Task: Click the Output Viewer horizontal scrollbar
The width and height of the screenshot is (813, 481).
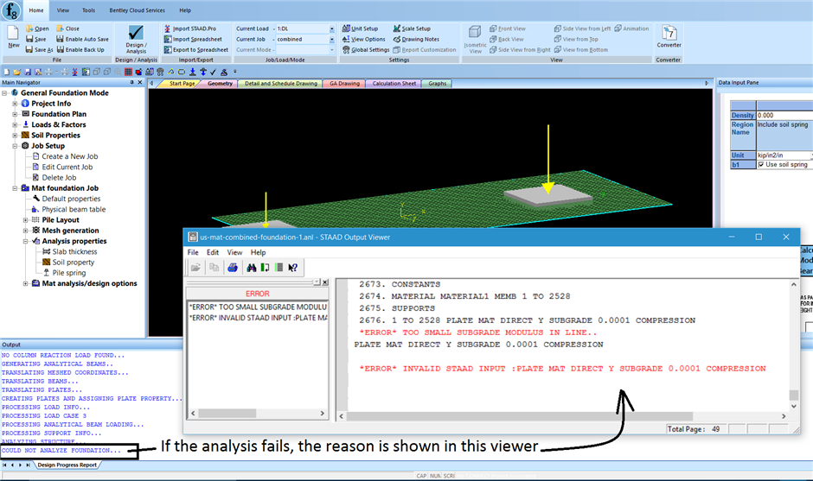Action: click(562, 416)
